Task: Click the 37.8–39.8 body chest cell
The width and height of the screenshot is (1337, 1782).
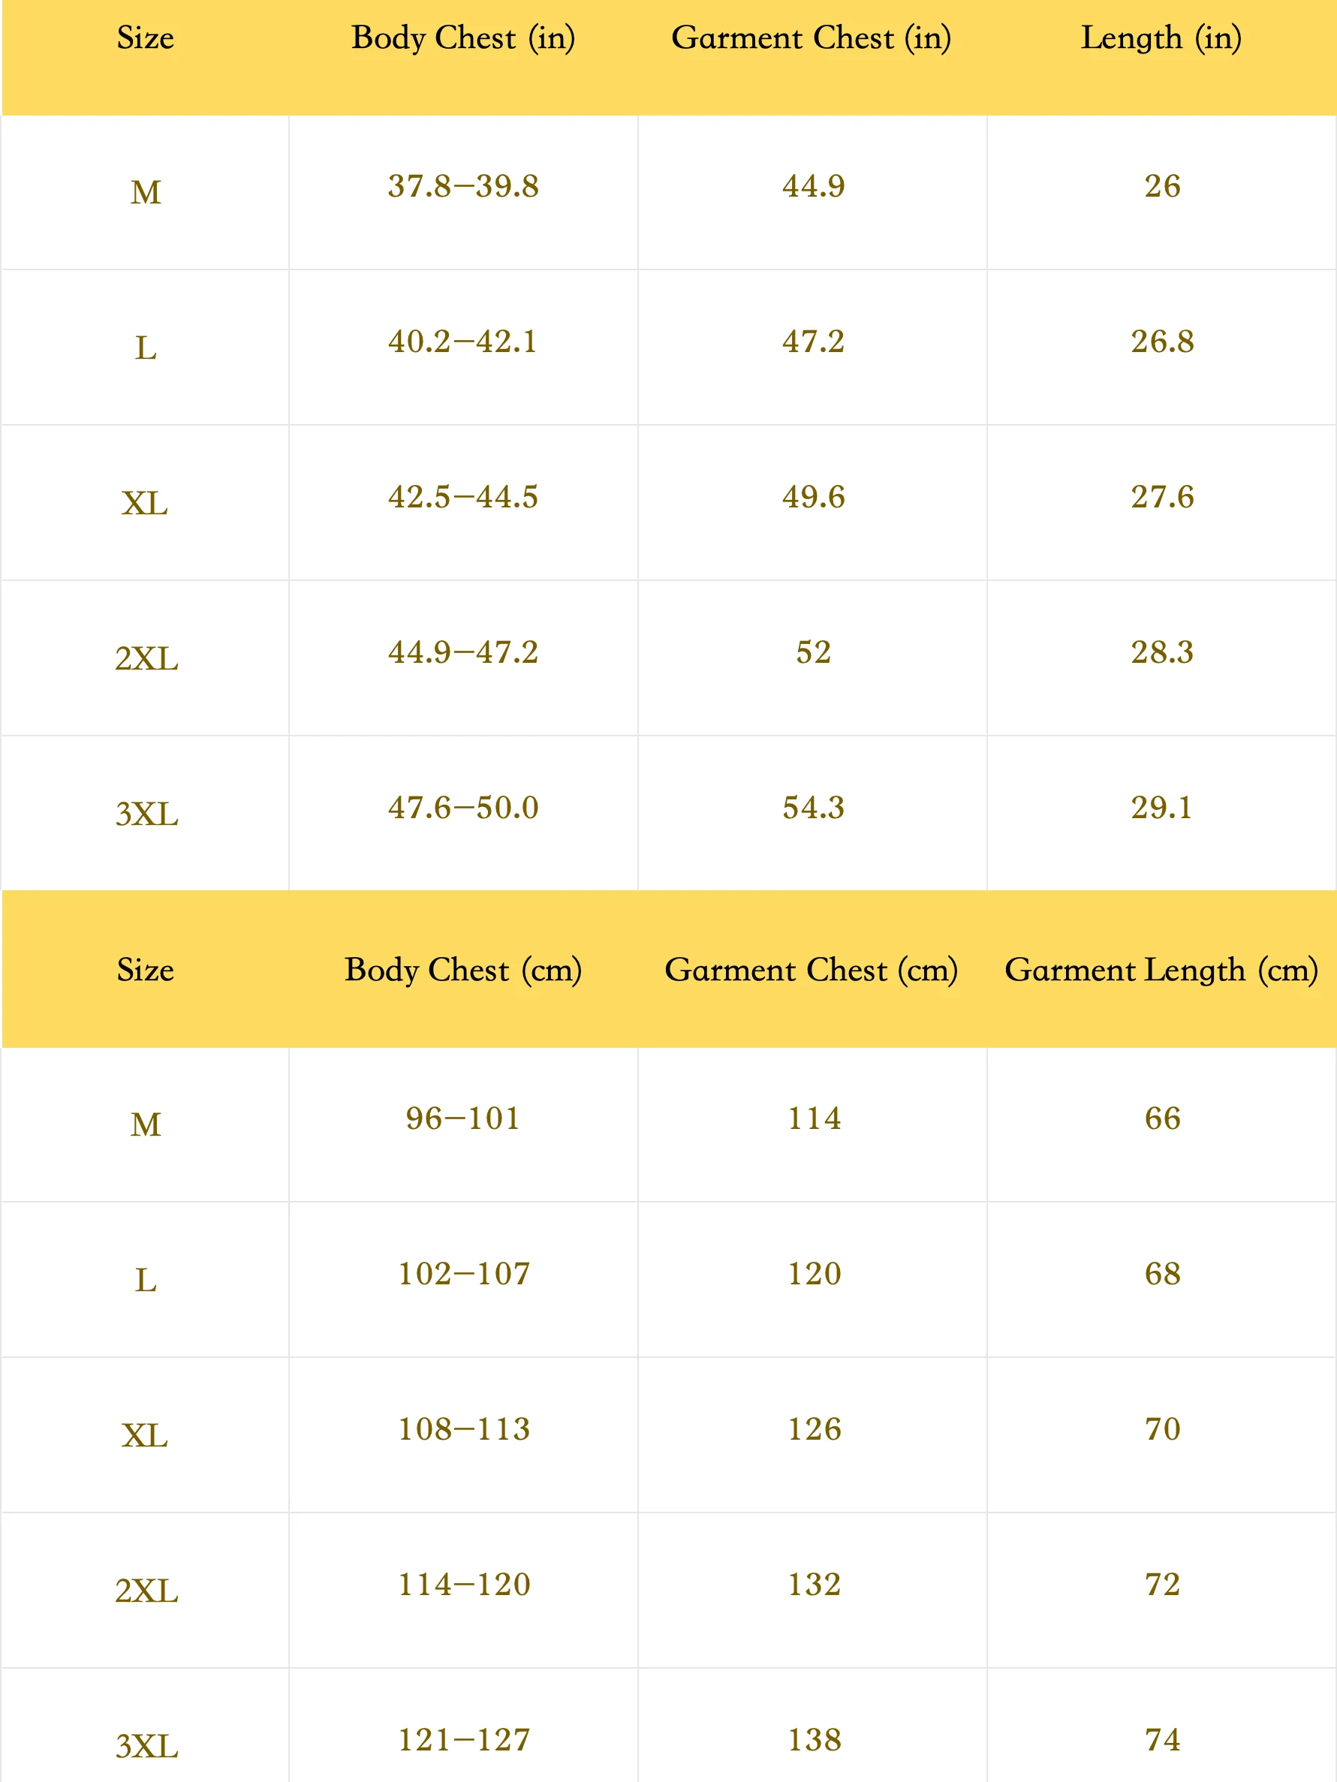Action: (462, 186)
